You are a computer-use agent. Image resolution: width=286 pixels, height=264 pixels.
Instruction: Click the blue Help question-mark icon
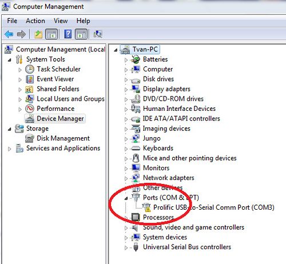click(x=68, y=34)
